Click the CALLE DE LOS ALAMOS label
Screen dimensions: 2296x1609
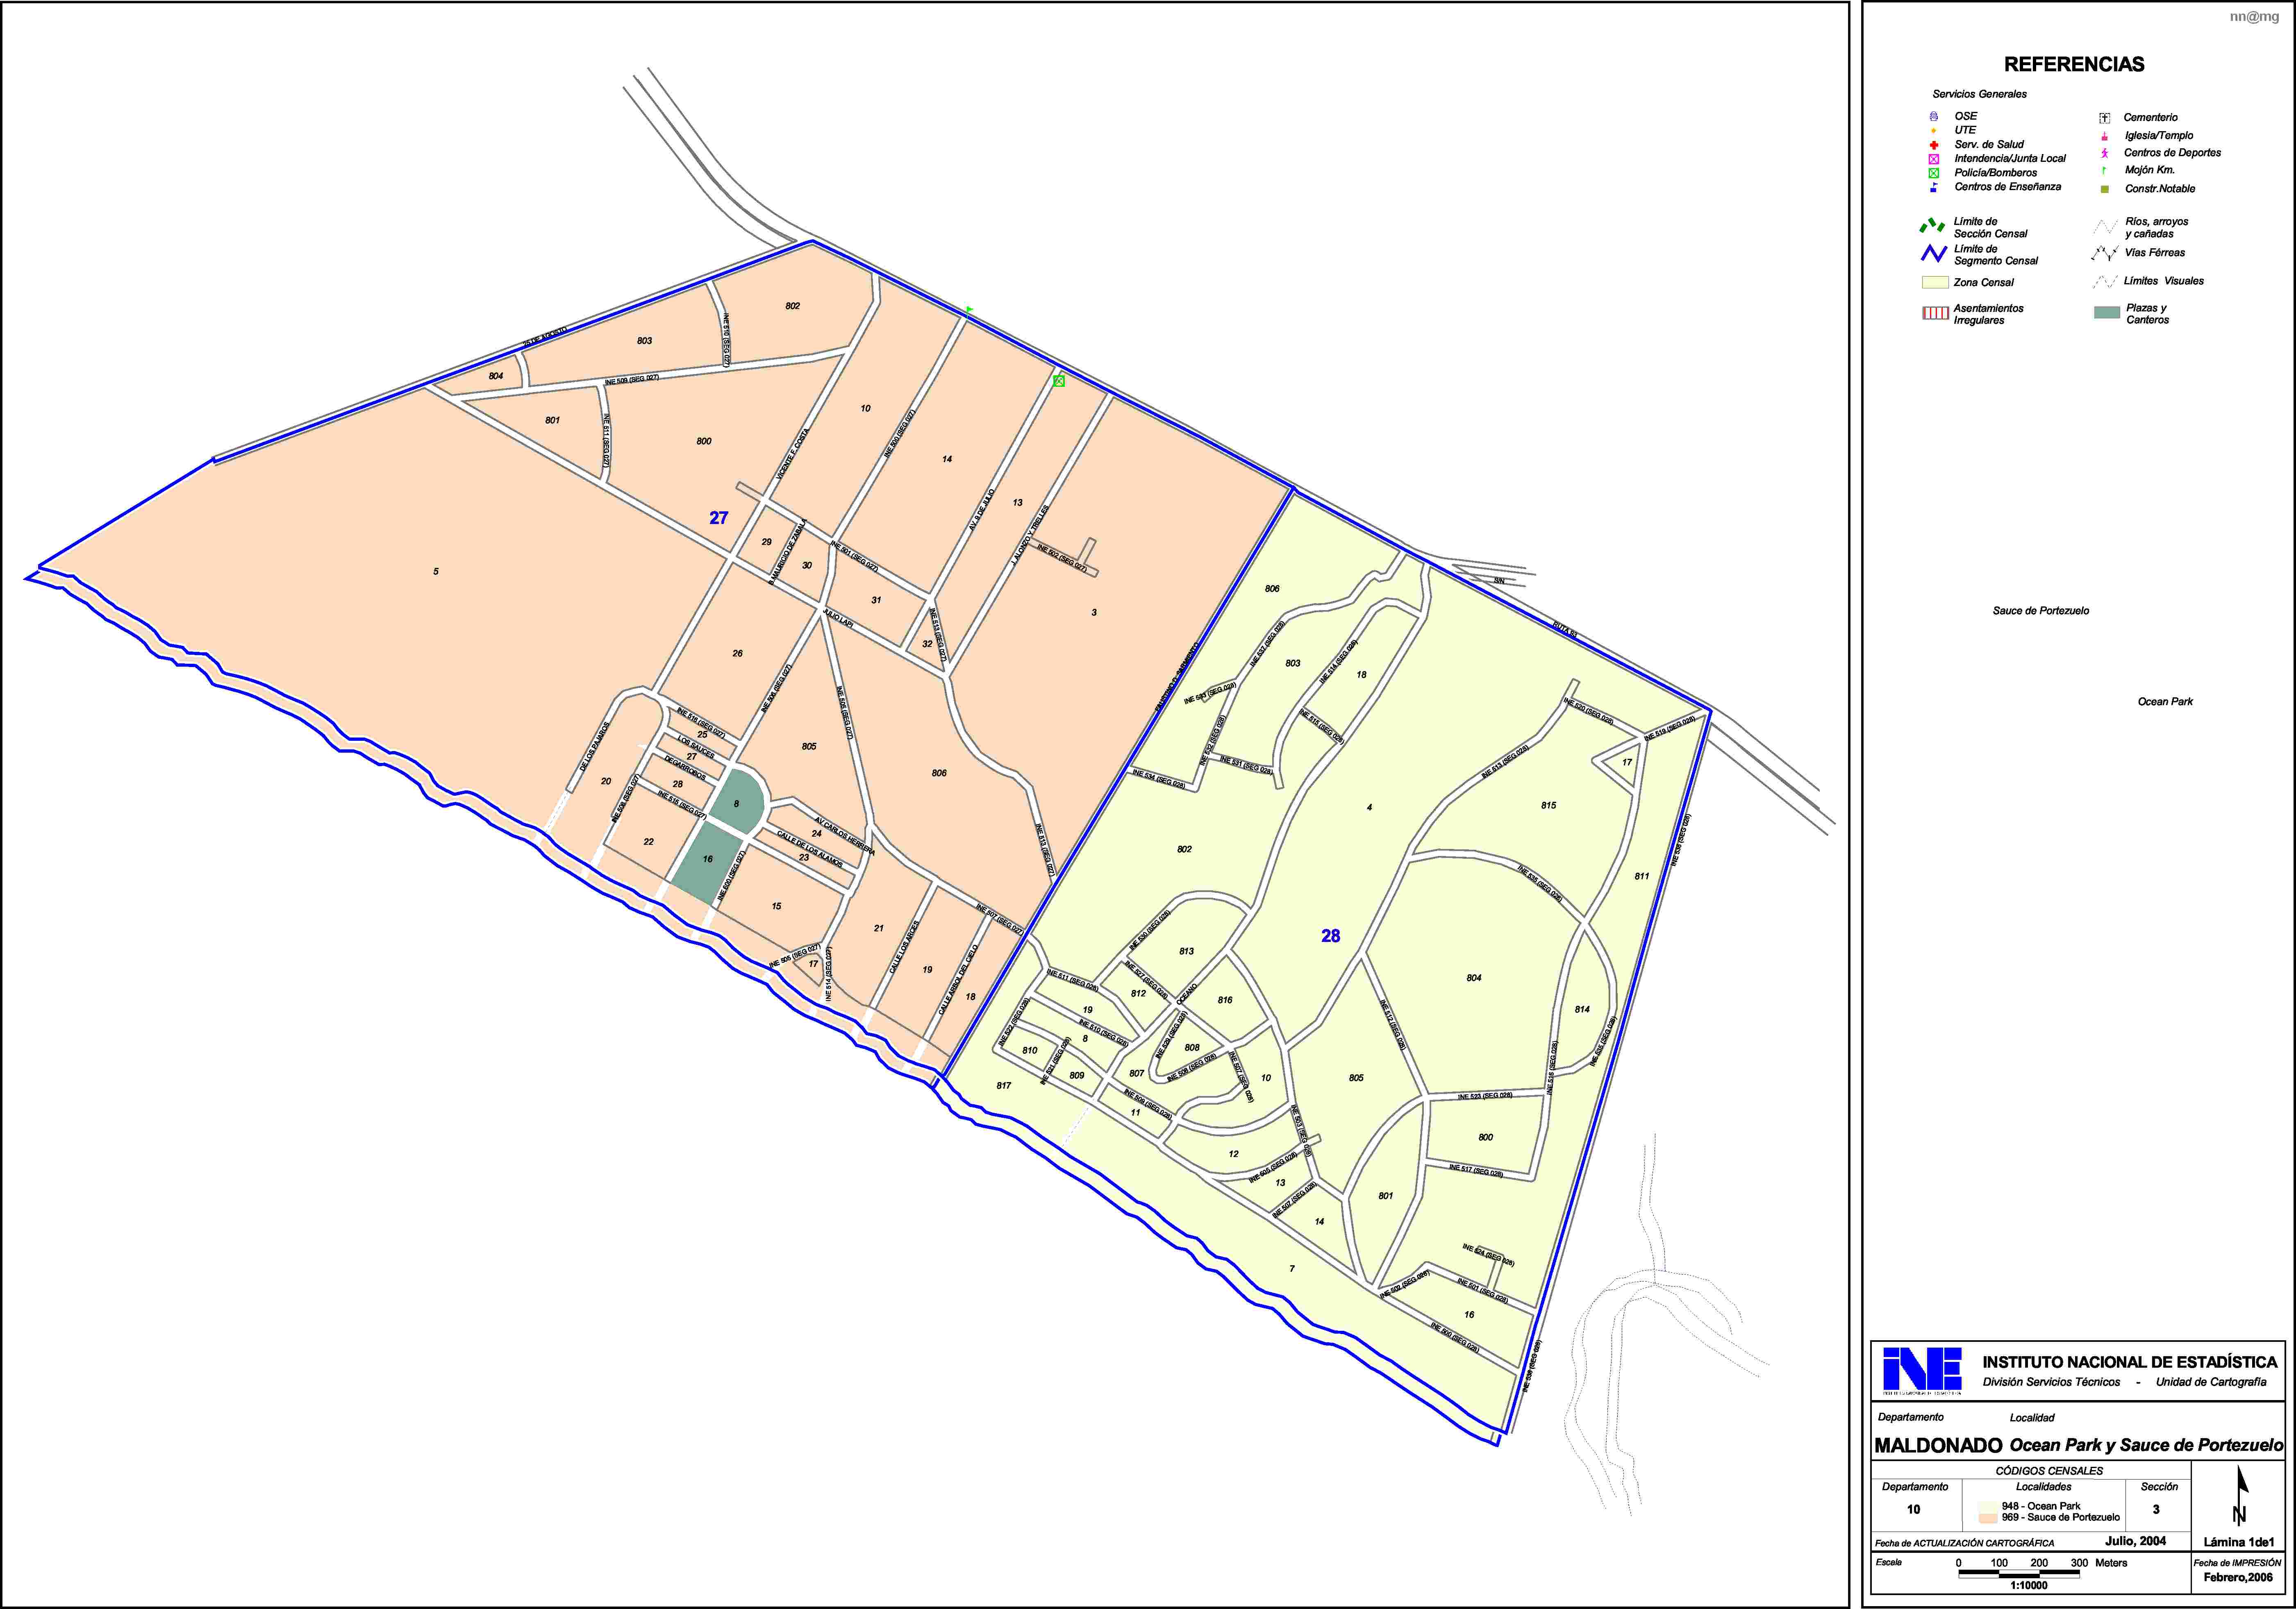(809, 849)
